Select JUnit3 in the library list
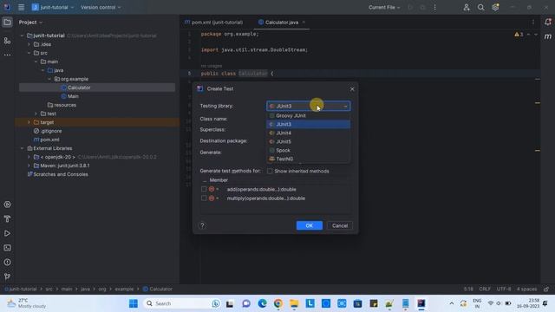 [x=309, y=124]
